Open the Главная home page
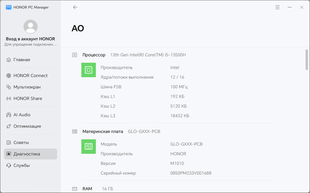 click(22, 60)
